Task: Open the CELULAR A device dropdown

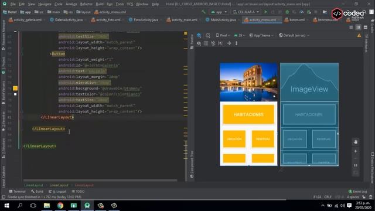Action: pyautogui.click(x=246, y=12)
